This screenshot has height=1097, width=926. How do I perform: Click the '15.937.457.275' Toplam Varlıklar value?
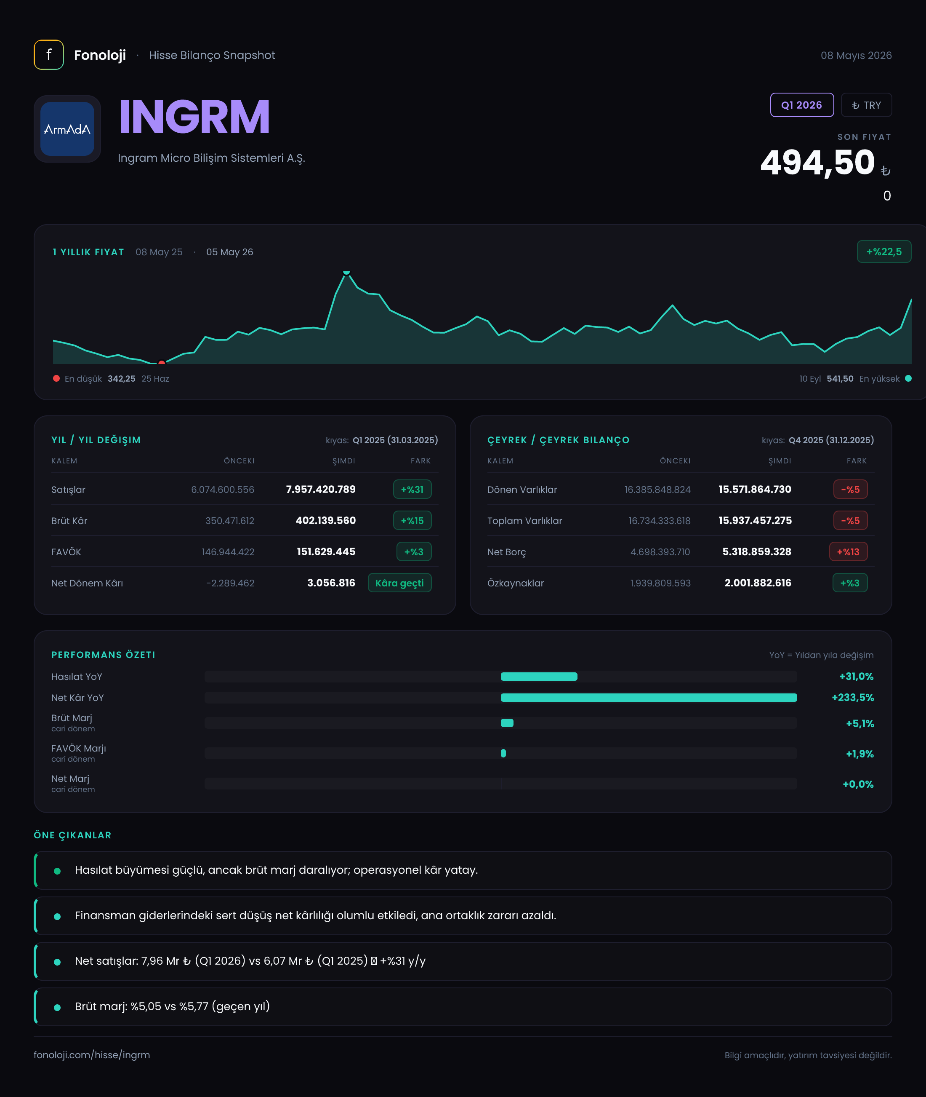coord(755,521)
